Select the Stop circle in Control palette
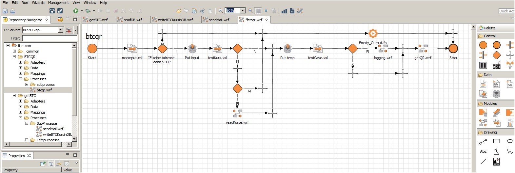This screenshot has width=515, height=173. (497, 45)
